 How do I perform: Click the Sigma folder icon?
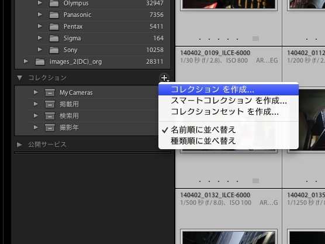54,38
